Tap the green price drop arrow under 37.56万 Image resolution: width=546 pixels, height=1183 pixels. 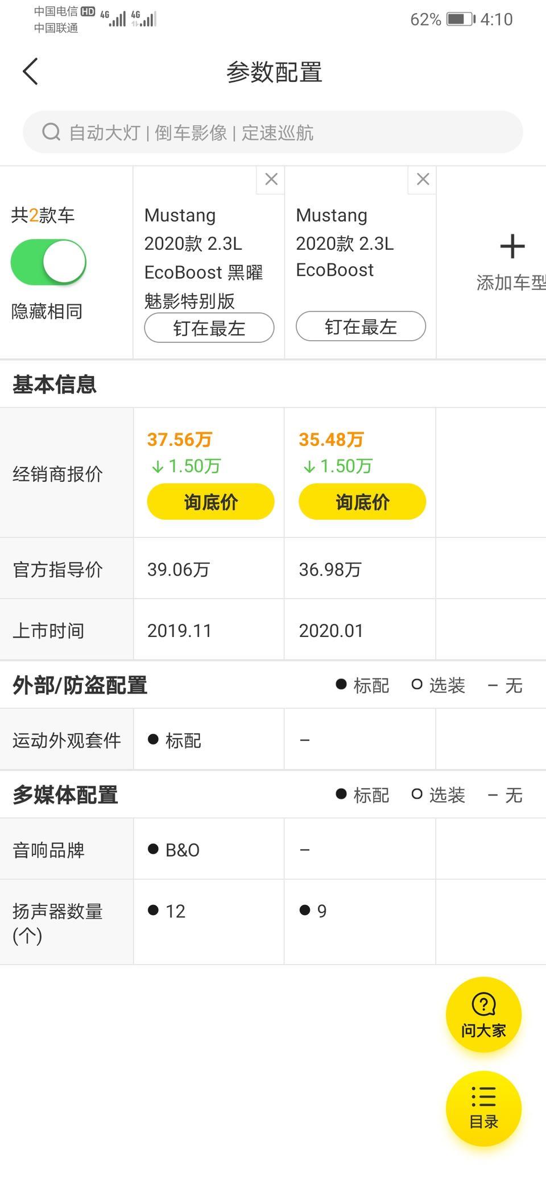(158, 467)
